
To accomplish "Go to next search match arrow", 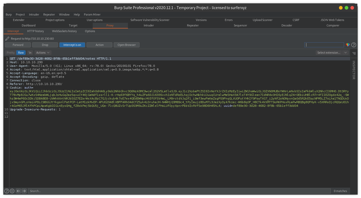I will pos(24,191).
